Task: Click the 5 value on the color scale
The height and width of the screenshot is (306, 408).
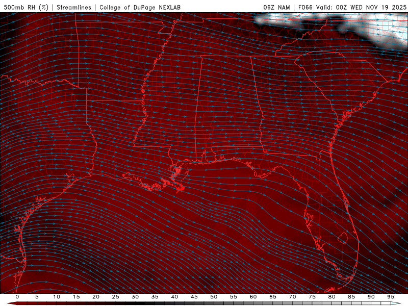Action: (37, 297)
